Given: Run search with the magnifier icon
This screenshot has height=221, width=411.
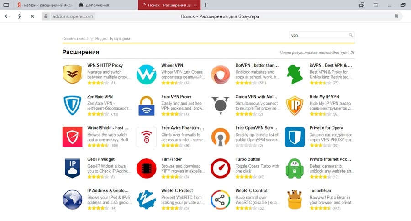Looking at the screenshot, I should point(351,35).
